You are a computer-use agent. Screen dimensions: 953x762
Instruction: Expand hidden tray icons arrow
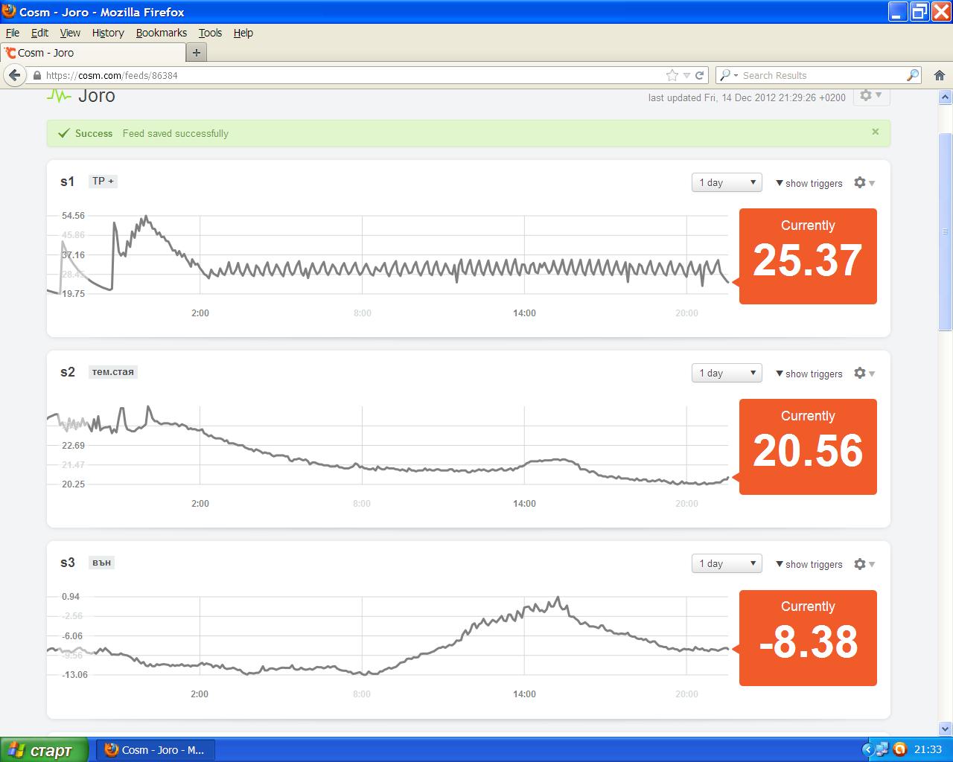point(867,749)
